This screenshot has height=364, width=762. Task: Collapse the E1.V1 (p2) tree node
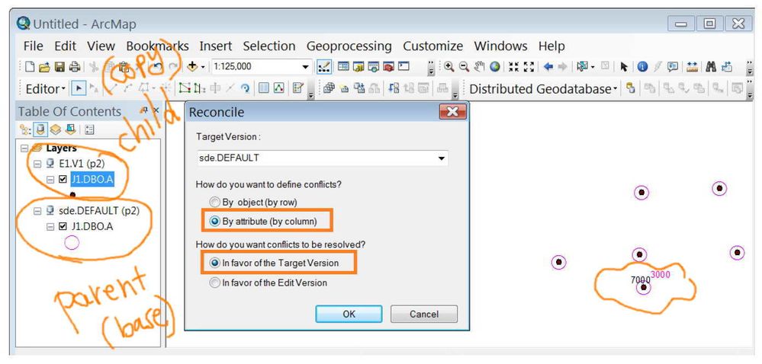36,164
